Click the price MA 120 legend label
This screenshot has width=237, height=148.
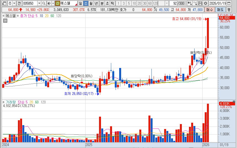click(x=59, y=16)
